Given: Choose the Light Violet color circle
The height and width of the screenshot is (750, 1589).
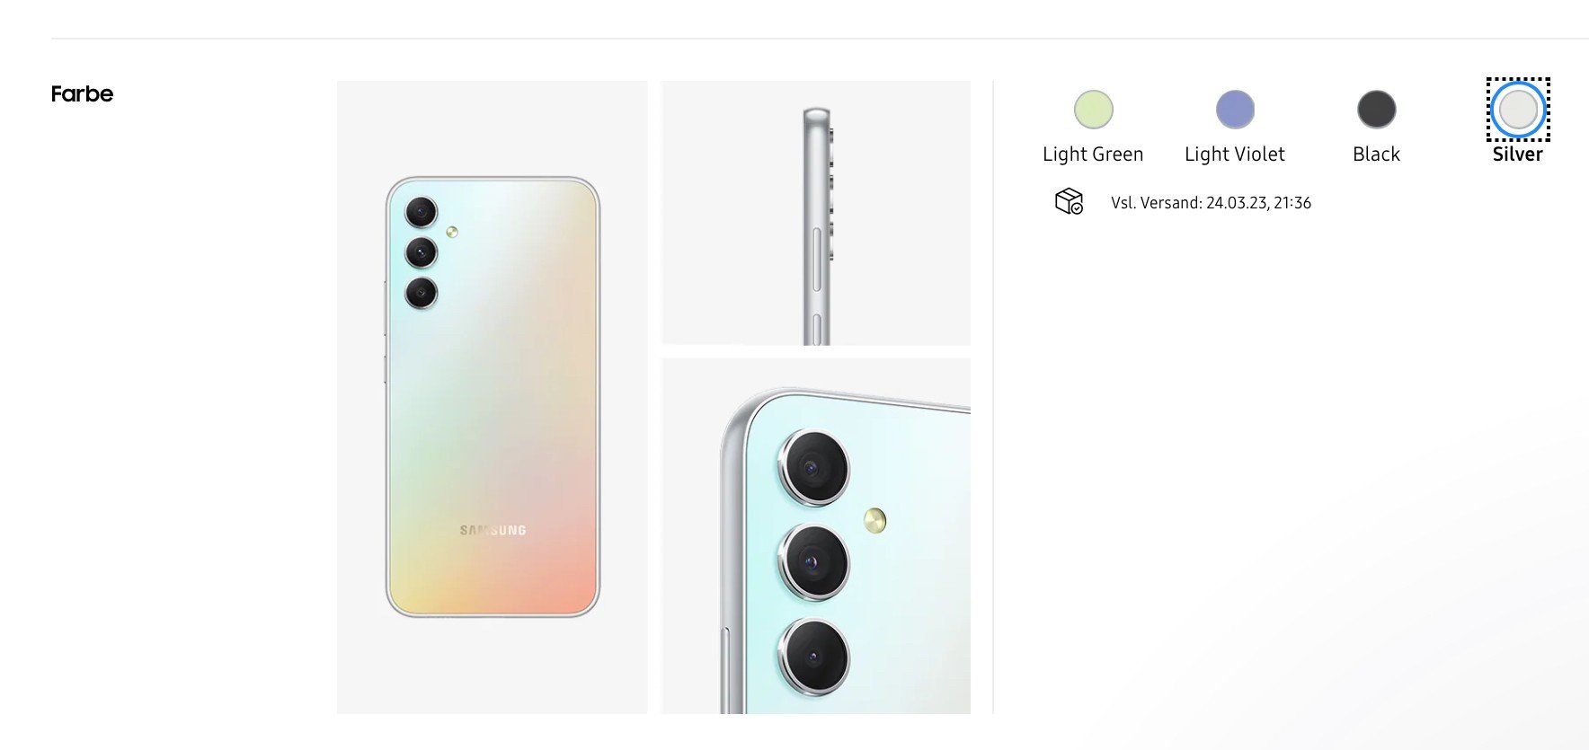Looking at the screenshot, I should click(x=1235, y=110).
